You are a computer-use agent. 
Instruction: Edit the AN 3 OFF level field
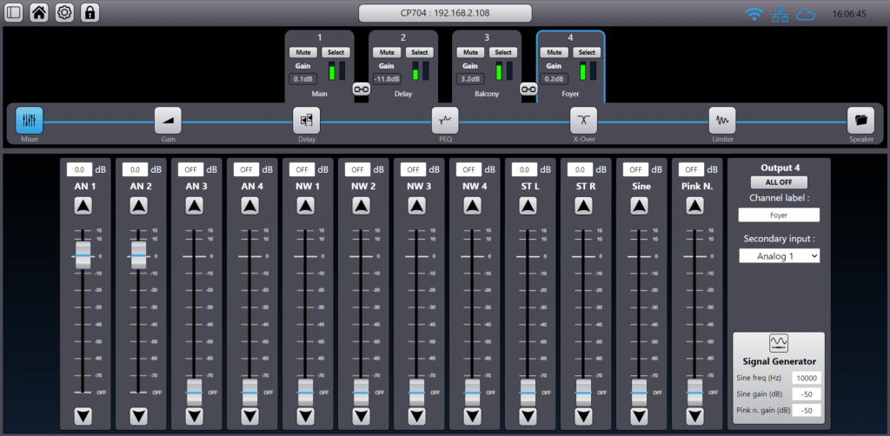(x=190, y=169)
